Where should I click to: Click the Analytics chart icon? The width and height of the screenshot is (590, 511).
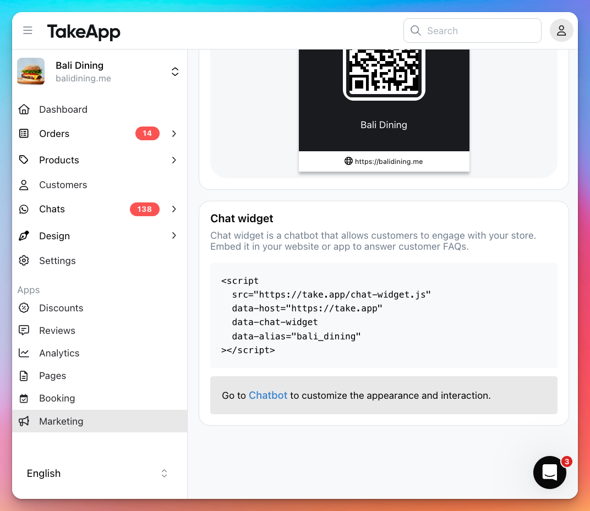24,353
